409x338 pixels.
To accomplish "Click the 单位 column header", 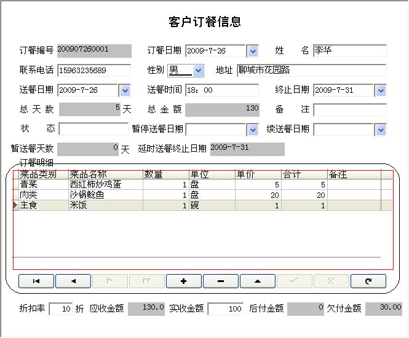I will (x=212, y=175).
